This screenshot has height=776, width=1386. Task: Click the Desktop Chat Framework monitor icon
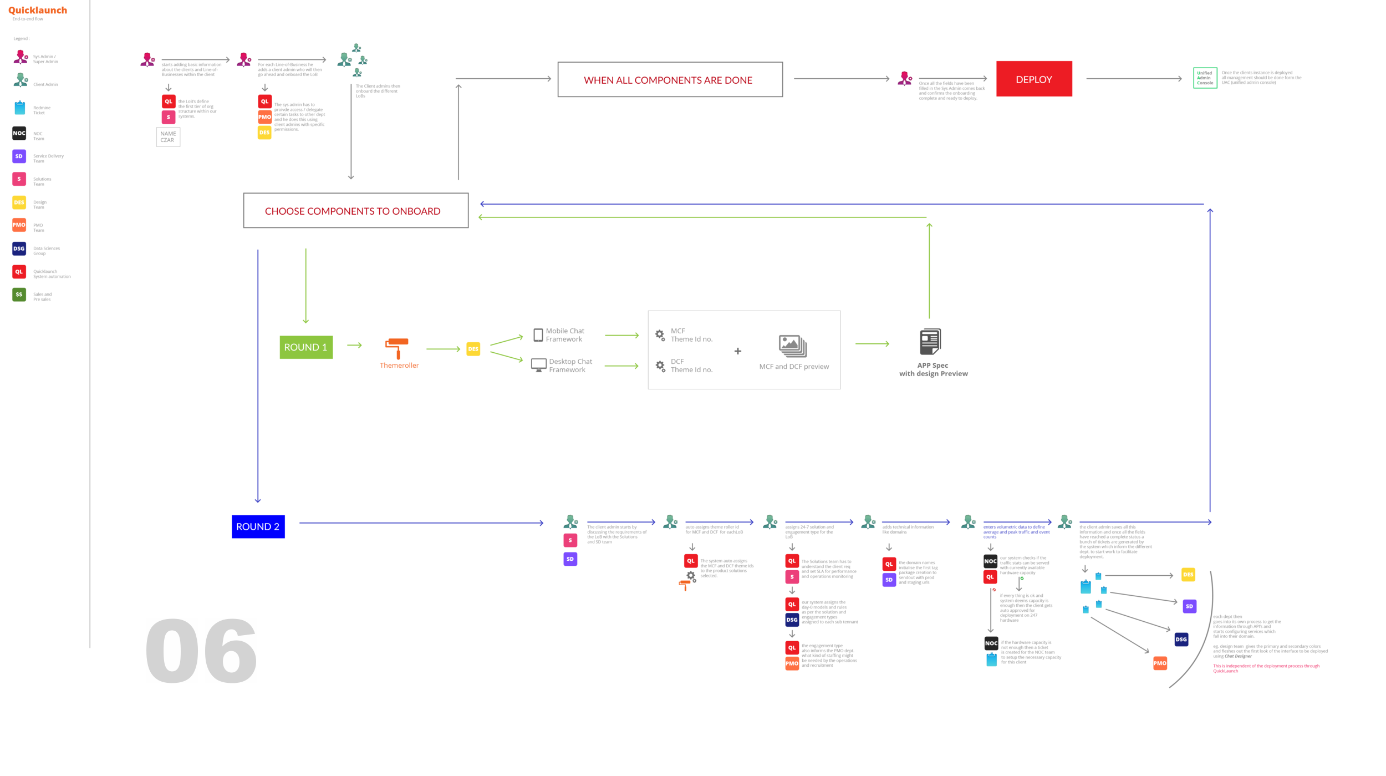point(538,366)
